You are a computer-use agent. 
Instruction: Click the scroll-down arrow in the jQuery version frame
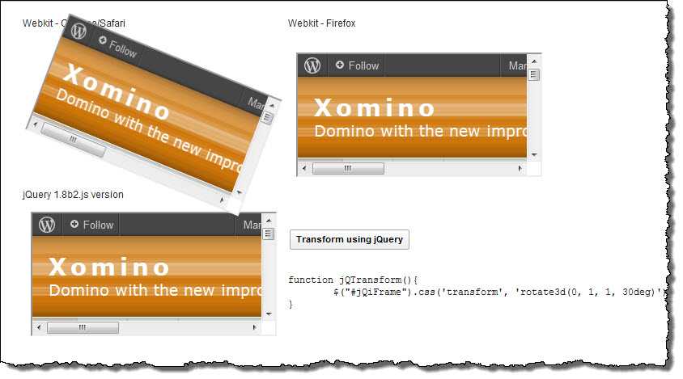click(x=269, y=314)
